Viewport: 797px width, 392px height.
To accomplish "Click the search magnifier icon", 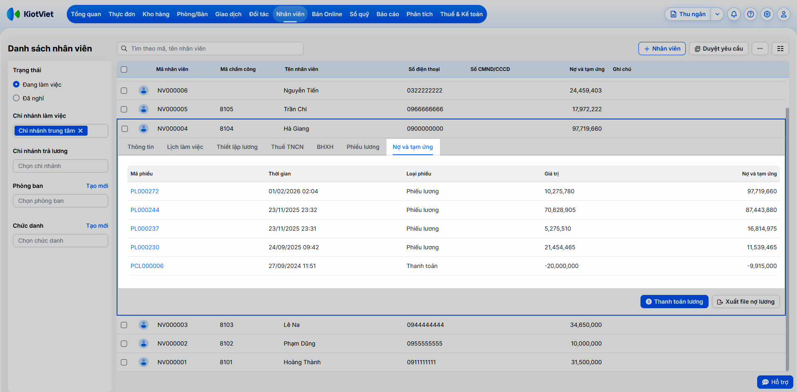I will [124, 49].
